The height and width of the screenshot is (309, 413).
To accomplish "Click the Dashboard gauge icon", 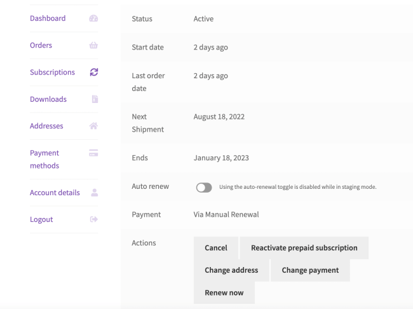I will click(x=93, y=18).
